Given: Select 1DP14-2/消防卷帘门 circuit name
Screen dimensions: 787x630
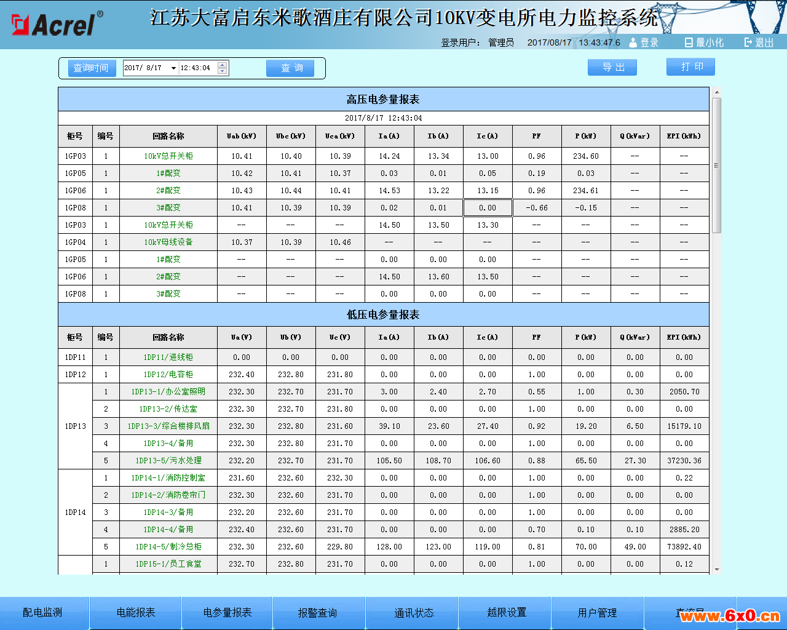Looking at the screenshot, I should pos(168,495).
